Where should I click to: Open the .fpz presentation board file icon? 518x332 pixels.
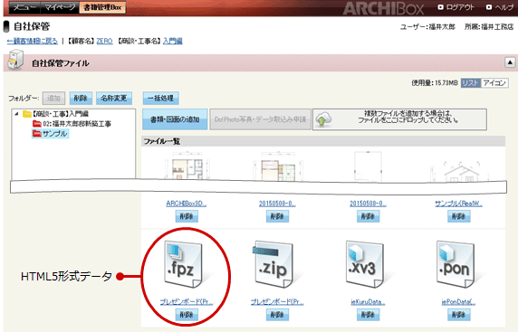[184, 264]
